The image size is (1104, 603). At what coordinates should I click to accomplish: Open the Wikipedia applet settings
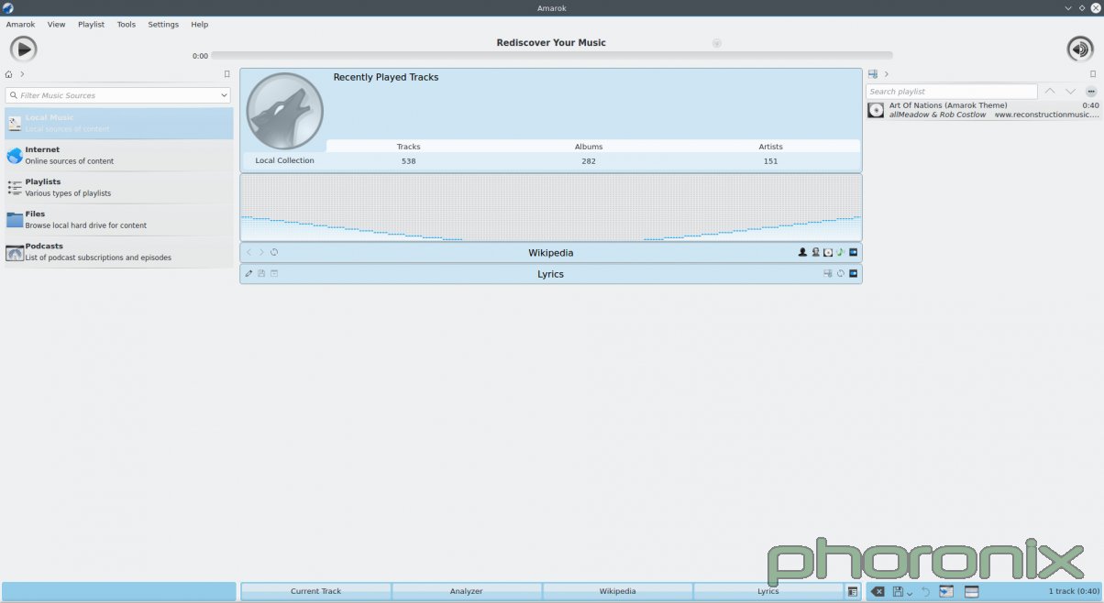pyautogui.click(x=852, y=251)
